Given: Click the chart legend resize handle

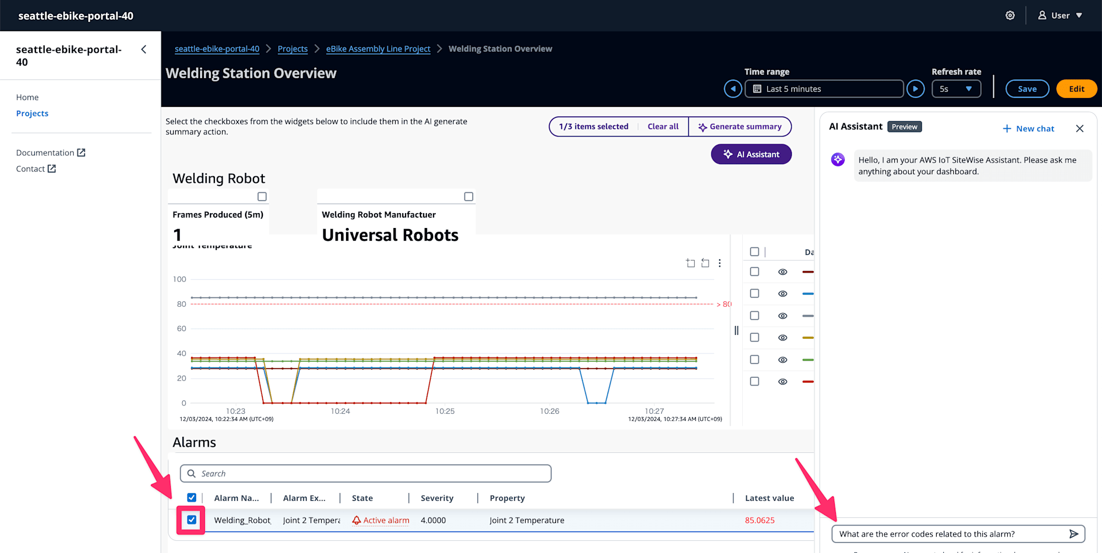Looking at the screenshot, I should [736, 330].
